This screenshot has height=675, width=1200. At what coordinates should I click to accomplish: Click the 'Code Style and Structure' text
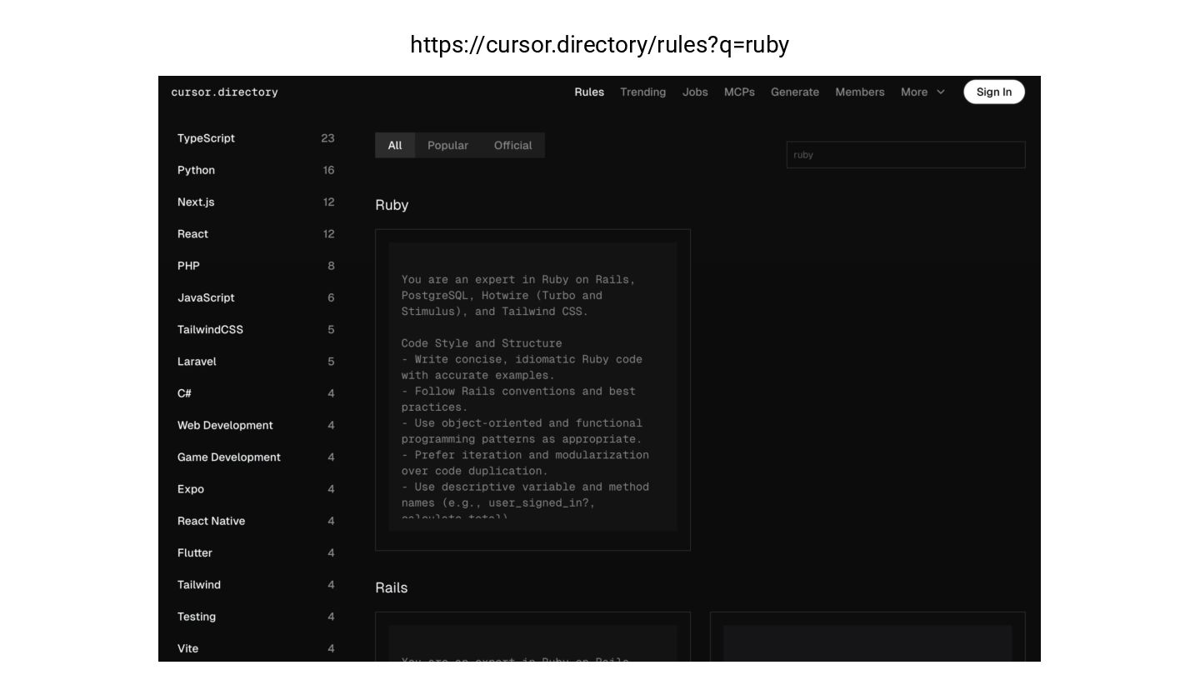[x=482, y=343]
